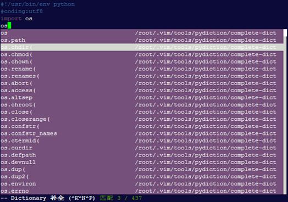The width and height of the screenshot is (288, 202).
Task: Select os.chown( in the popup menu
Action: click(142, 61)
